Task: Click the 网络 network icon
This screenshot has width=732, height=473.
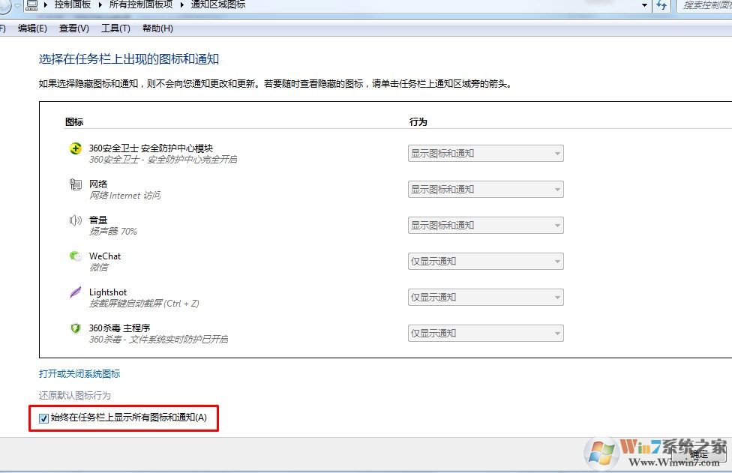Action: [75, 184]
